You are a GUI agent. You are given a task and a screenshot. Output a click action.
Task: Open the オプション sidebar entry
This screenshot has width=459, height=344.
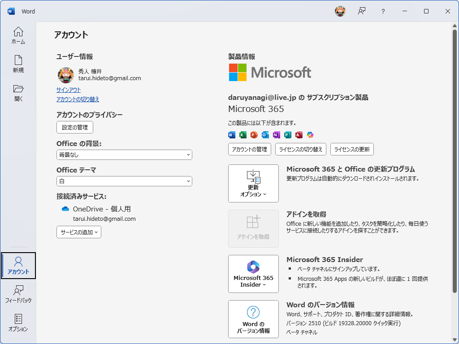click(x=18, y=323)
